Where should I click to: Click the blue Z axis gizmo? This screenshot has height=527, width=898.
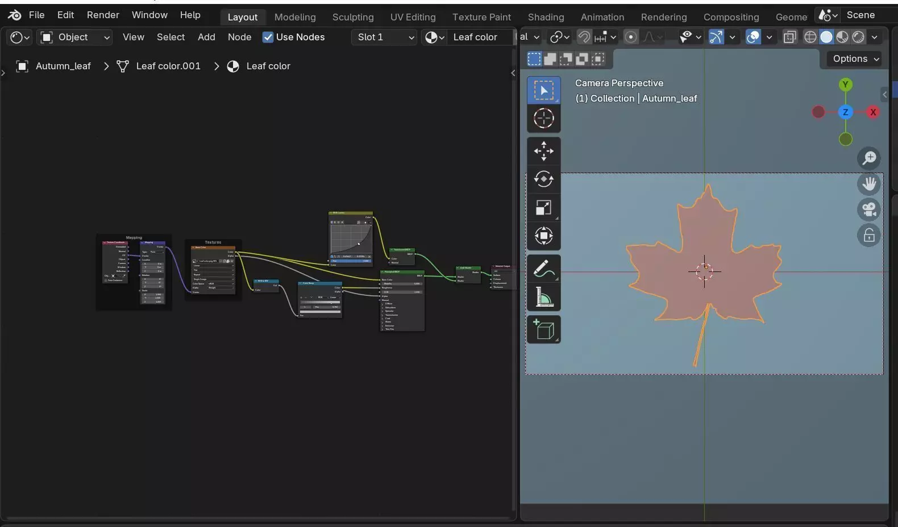(x=846, y=112)
